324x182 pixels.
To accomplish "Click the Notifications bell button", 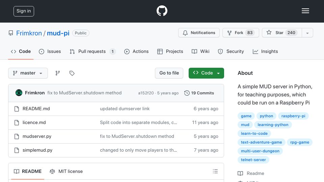I will click(199, 33).
